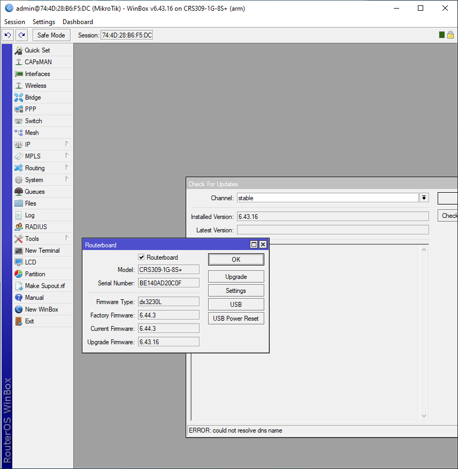Click the Channel field showing stable
The image size is (458, 469).
coord(327,198)
